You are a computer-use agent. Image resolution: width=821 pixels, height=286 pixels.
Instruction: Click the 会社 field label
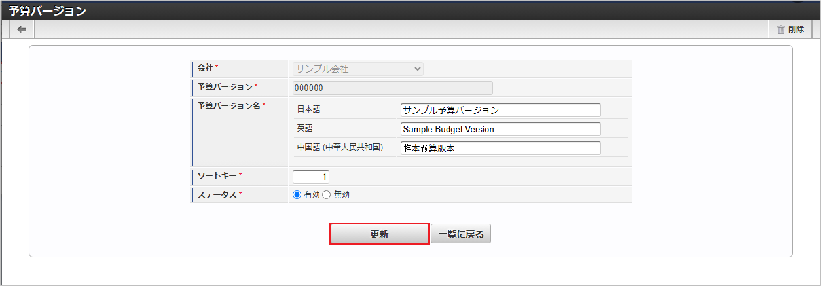tap(206, 68)
